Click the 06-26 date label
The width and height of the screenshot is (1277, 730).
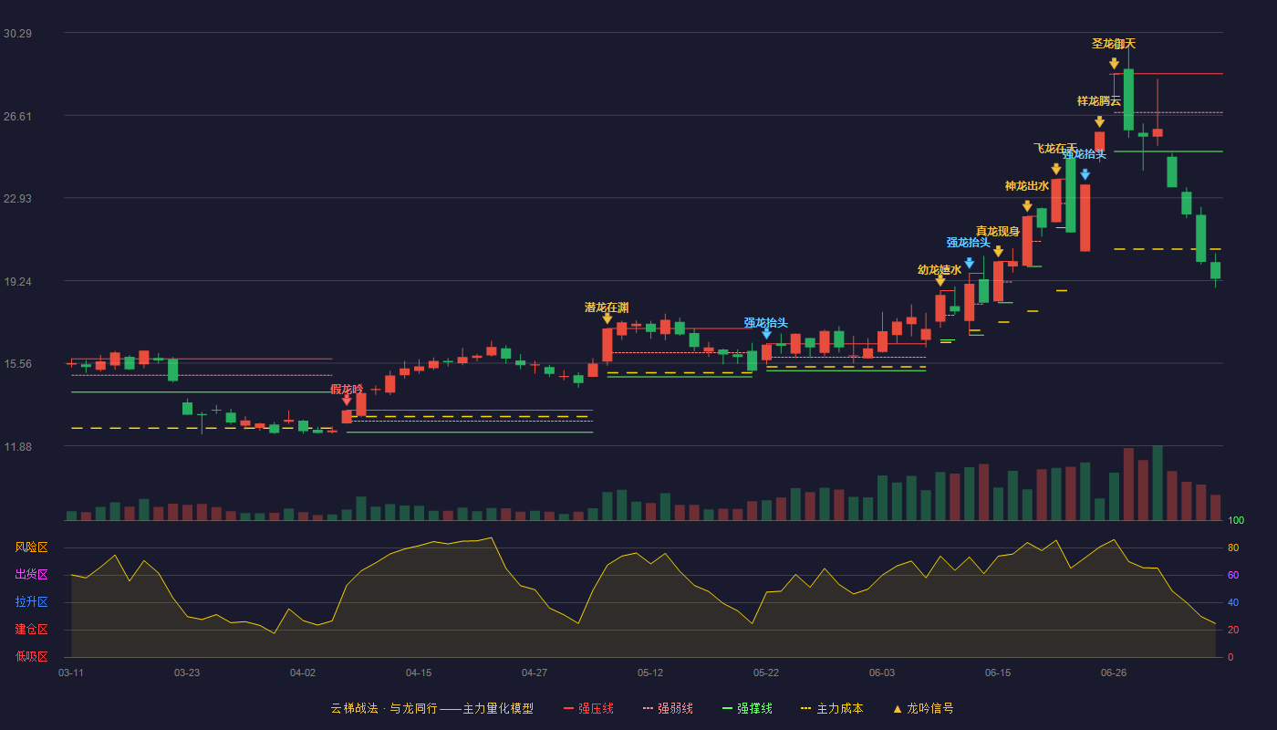pyautogui.click(x=1114, y=673)
